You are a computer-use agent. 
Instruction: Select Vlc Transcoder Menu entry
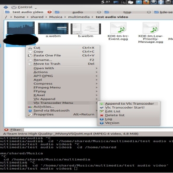63,103
